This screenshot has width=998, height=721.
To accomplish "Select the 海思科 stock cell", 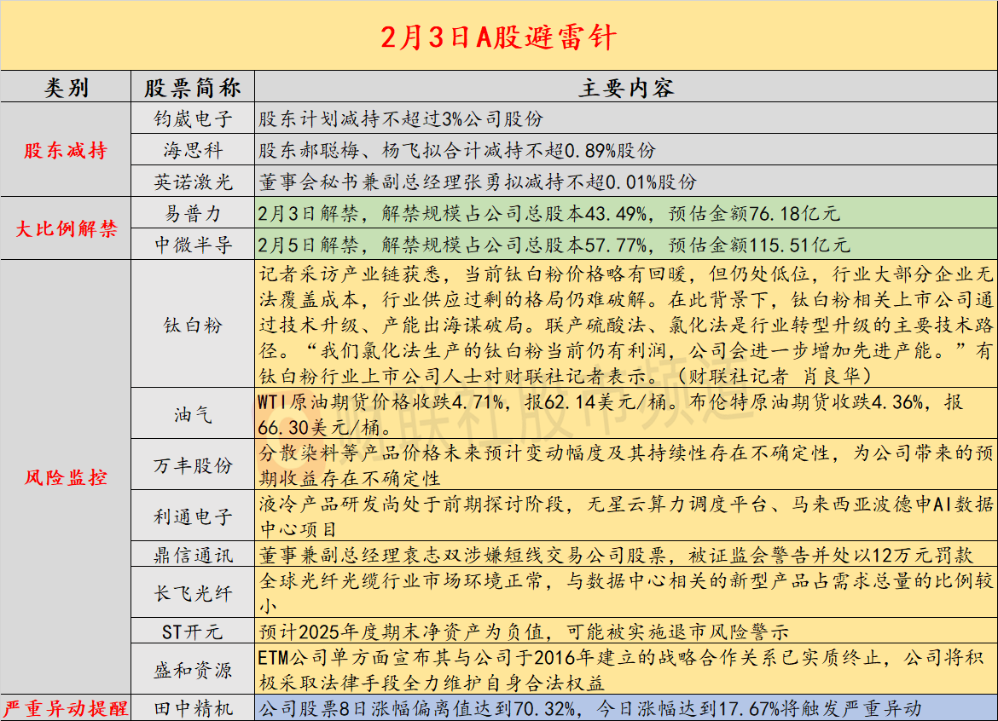I will 193,150.
